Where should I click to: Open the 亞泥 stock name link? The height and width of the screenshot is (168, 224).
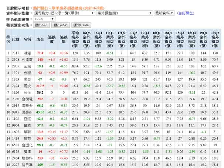point(27,119)
